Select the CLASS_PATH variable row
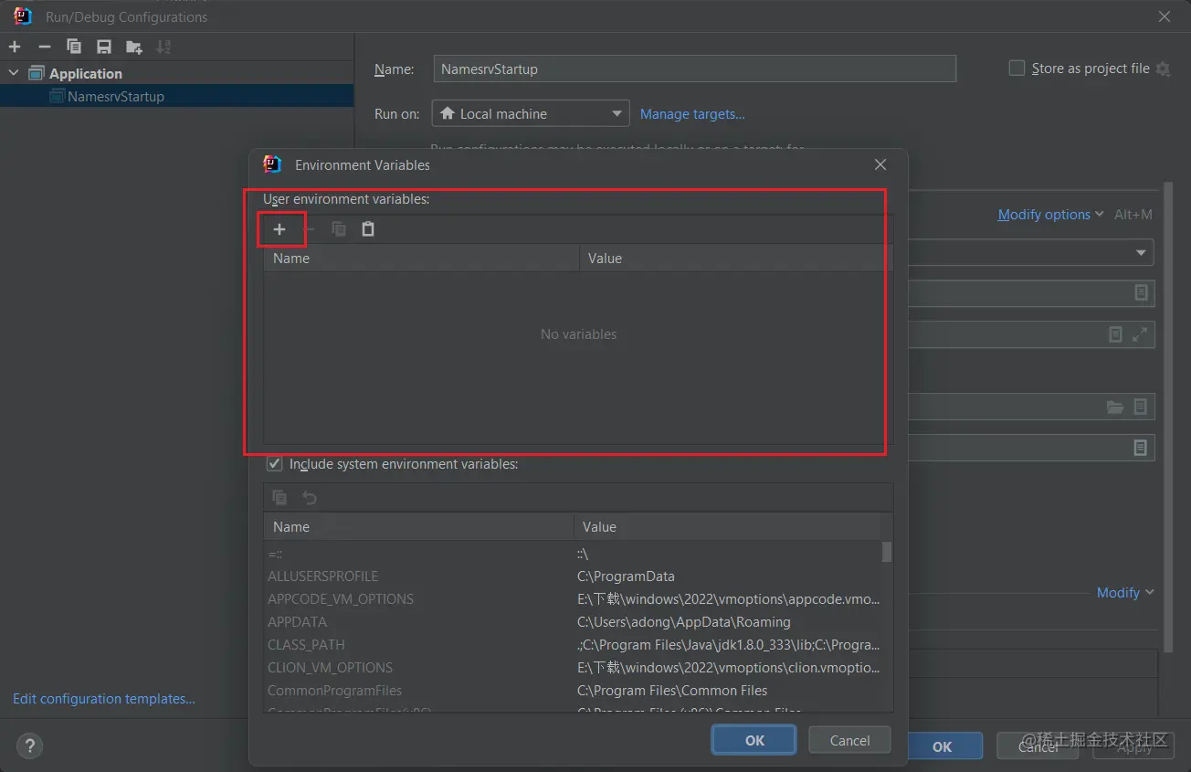This screenshot has width=1191, height=772. 573,645
